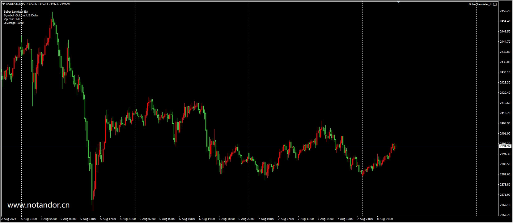Click the 2430.10 price scale label
513x223 pixels.
(x=505, y=72)
